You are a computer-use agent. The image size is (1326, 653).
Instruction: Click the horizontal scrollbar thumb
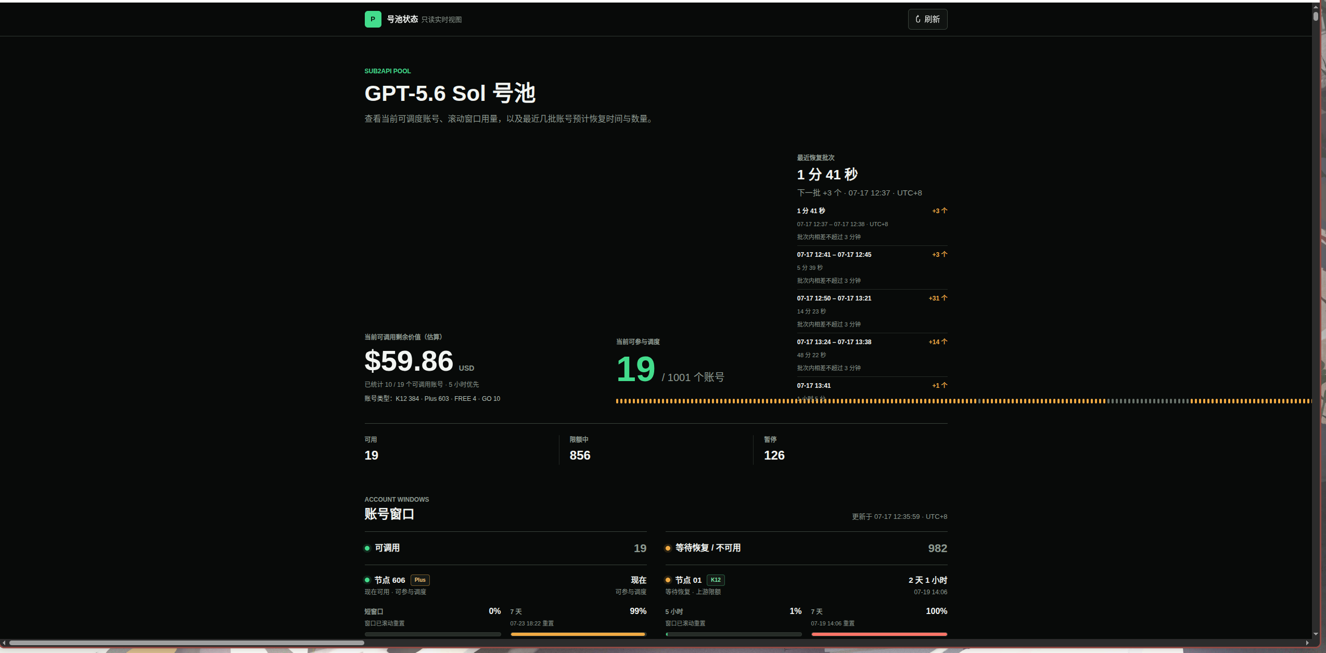pyautogui.click(x=186, y=643)
